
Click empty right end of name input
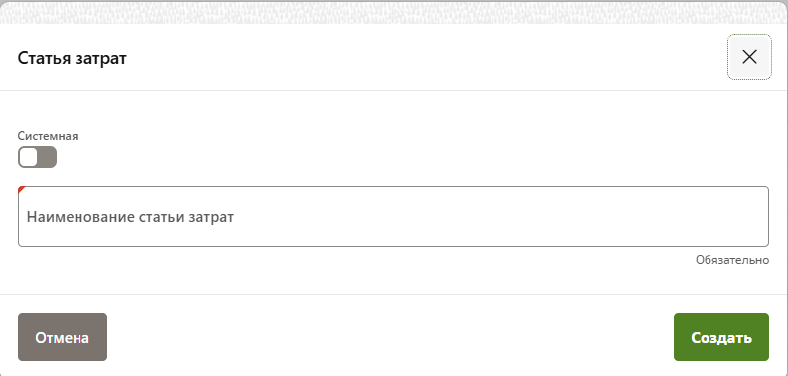[x=653, y=217]
